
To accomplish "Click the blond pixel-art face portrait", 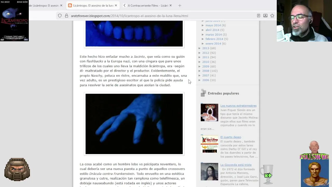I will pos(315,173).
